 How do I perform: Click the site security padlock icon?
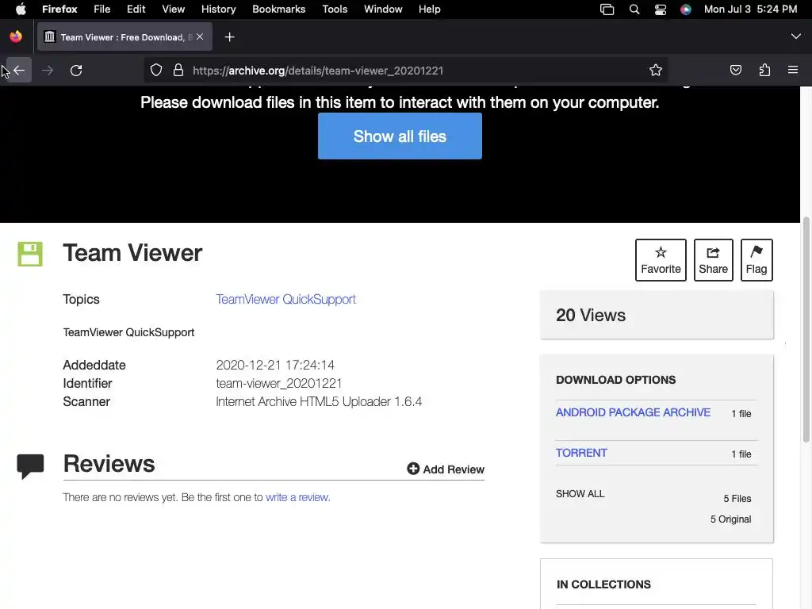[178, 71]
